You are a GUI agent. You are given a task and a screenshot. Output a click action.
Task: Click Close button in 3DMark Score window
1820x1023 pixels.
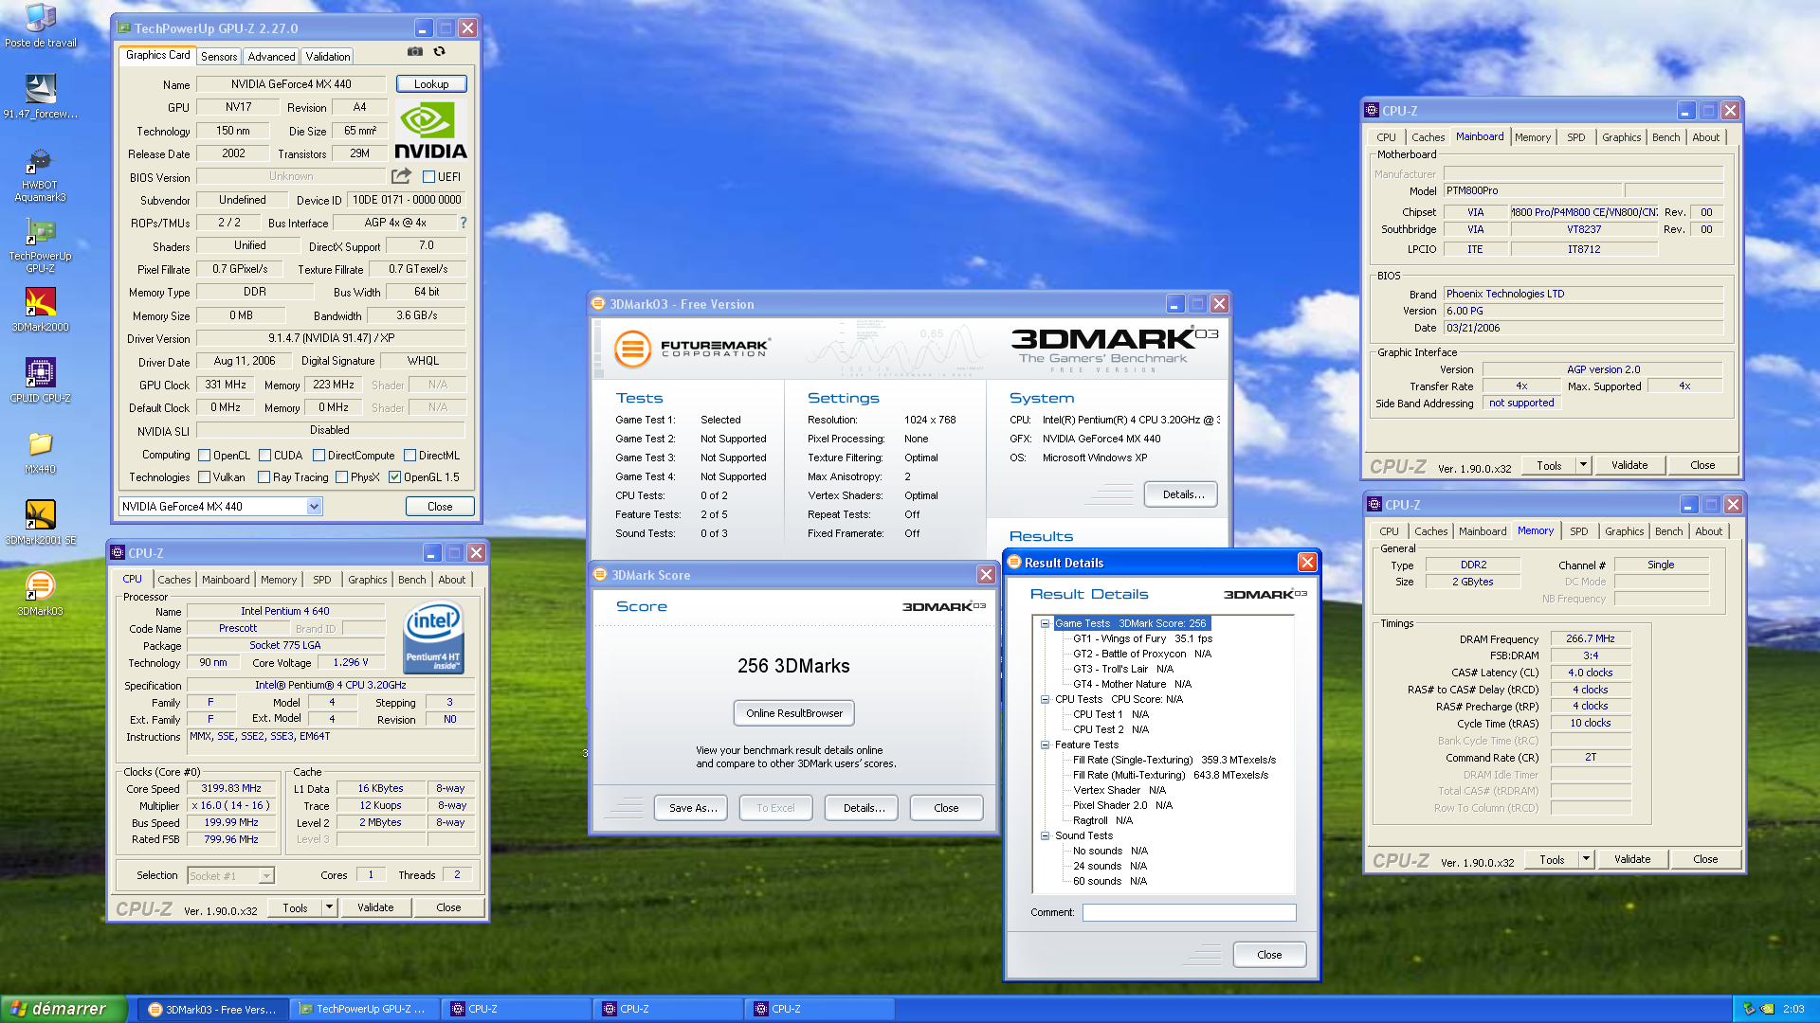click(x=946, y=808)
